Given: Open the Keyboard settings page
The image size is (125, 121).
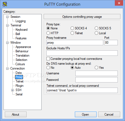Looking at the screenshot, I should point(21,30).
